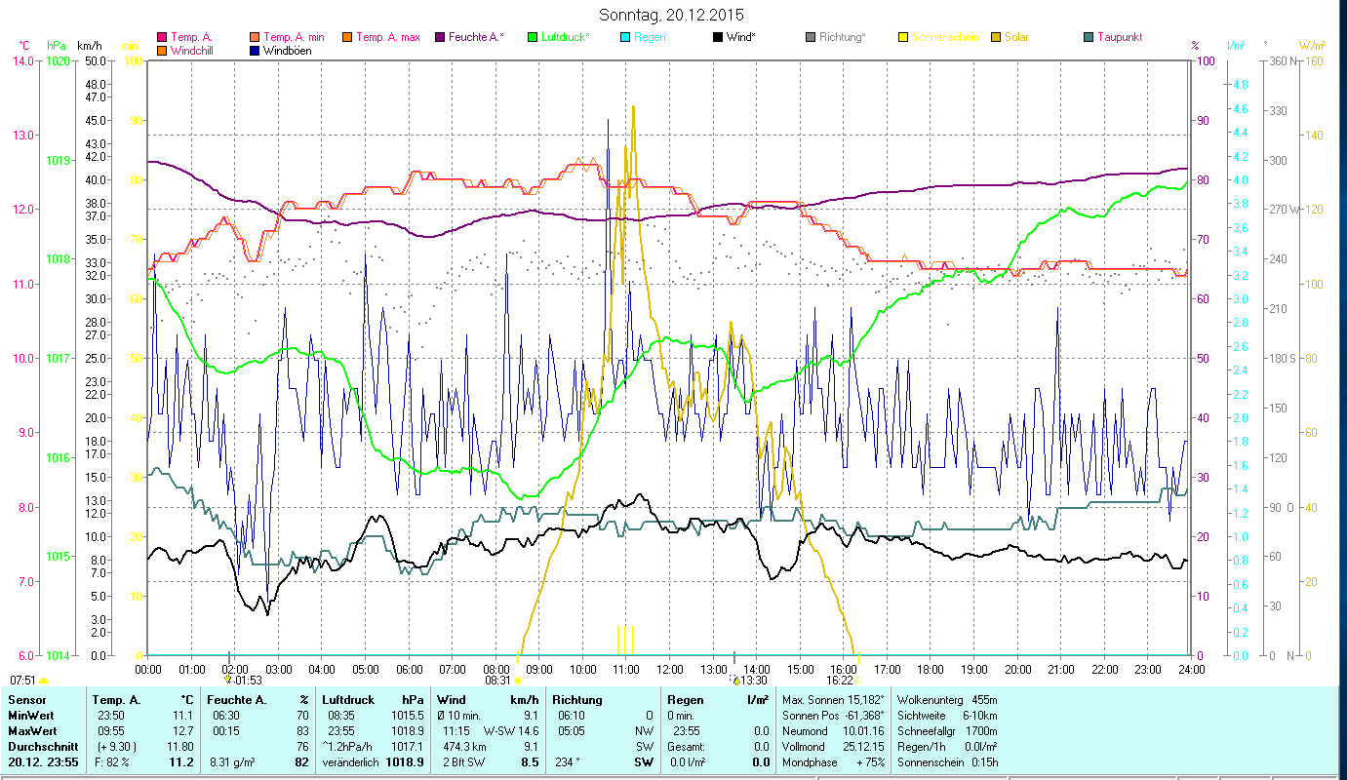Click the Taupunkt legend color square
Image resolution: width=1347 pixels, height=780 pixels.
pos(1089,38)
